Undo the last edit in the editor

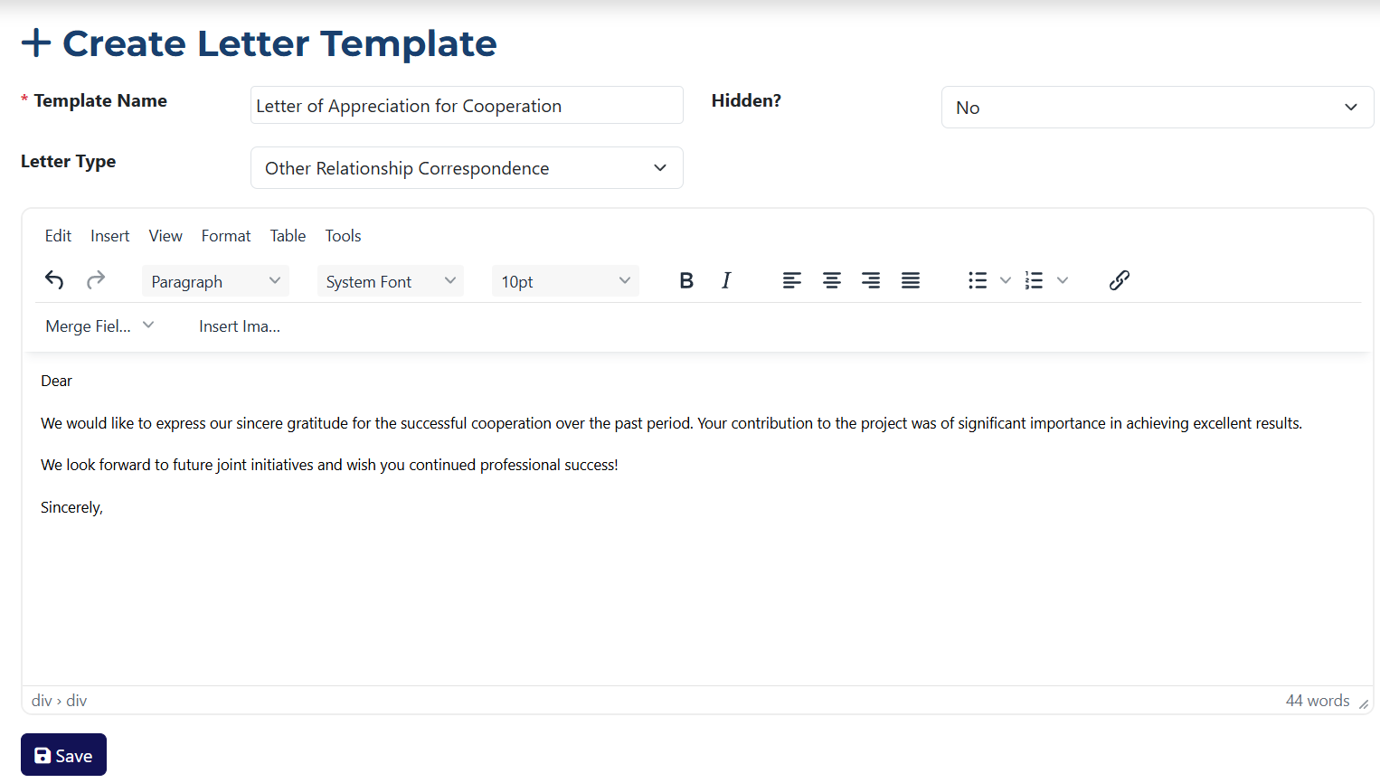pyautogui.click(x=53, y=280)
